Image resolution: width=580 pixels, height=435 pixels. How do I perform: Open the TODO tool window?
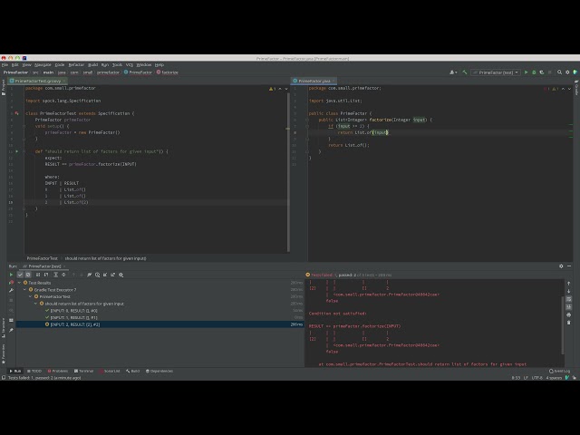[34, 371]
